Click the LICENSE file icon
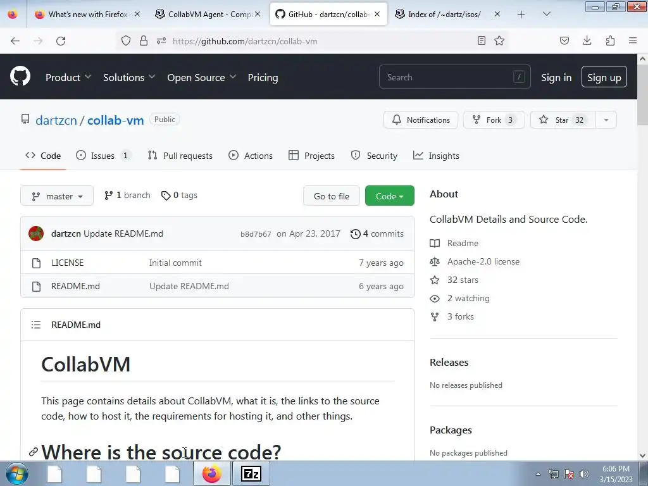Viewport: 648px width, 486px height. point(36,263)
